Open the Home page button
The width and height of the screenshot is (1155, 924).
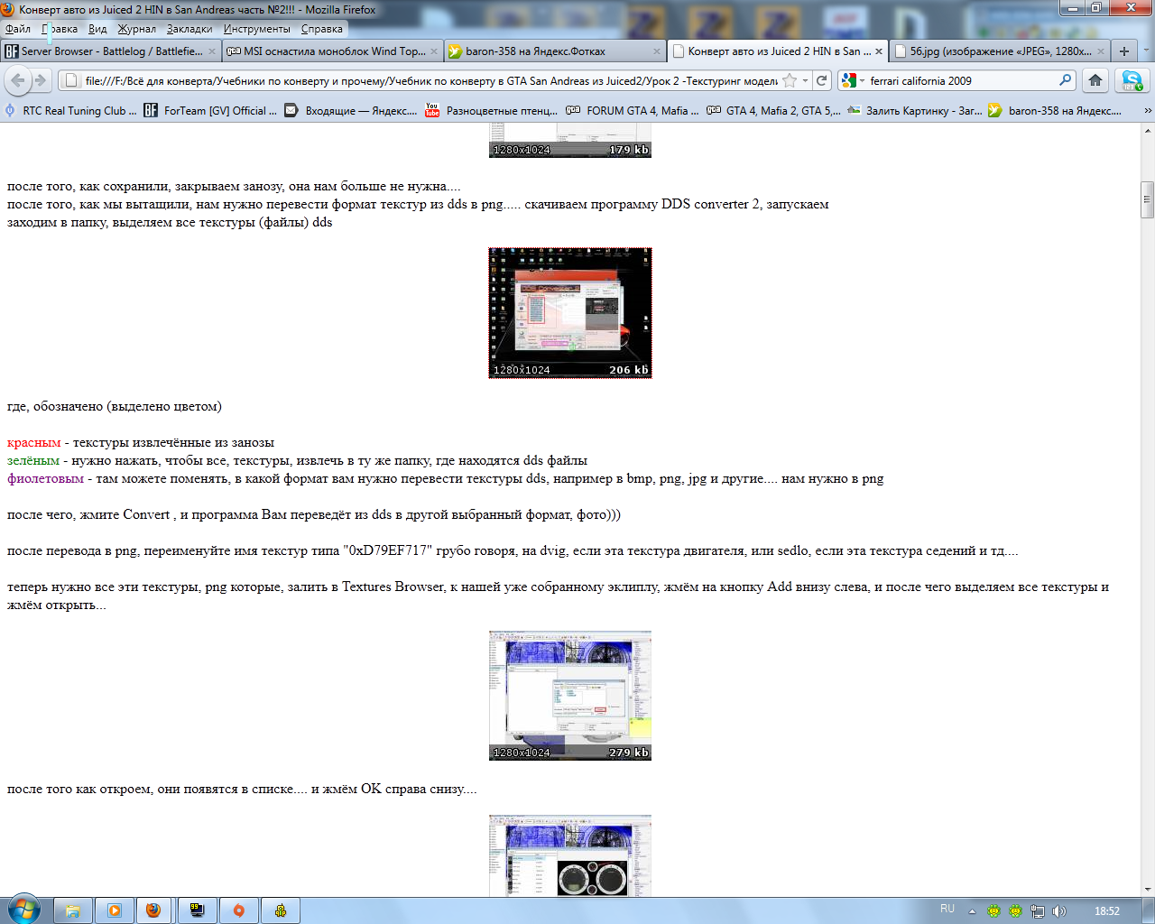[1095, 80]
